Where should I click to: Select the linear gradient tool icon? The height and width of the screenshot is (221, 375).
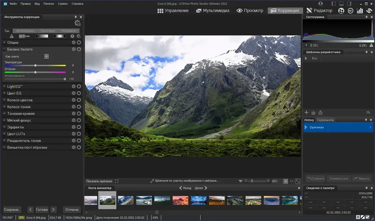(42, 36)
